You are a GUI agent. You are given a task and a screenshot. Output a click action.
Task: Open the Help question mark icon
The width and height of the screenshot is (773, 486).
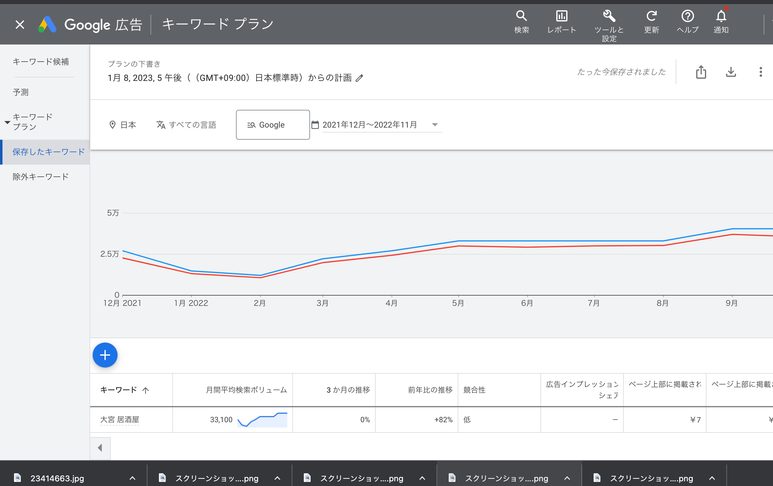[687, 16]
